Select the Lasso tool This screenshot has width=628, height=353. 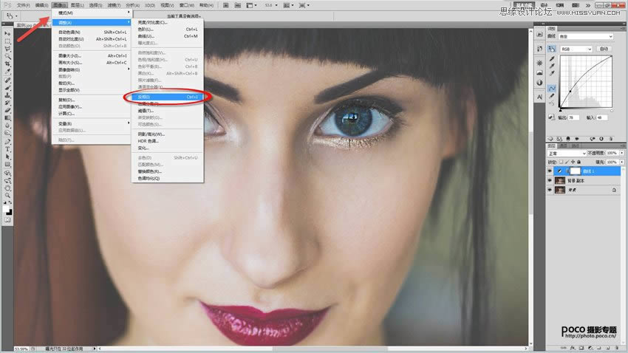tap(7, 48)
